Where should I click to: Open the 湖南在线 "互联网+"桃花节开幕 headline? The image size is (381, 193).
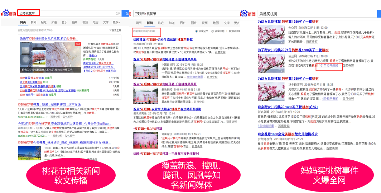tap(148, 128)
